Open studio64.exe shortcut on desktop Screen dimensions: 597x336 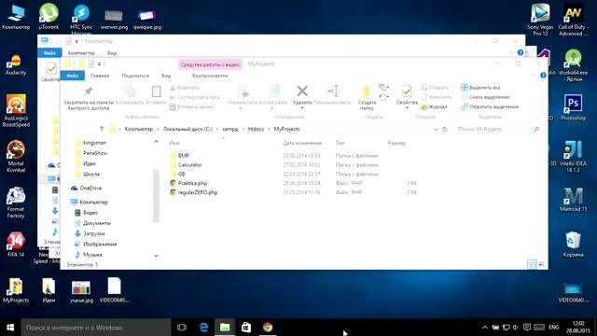coord(573,64)
